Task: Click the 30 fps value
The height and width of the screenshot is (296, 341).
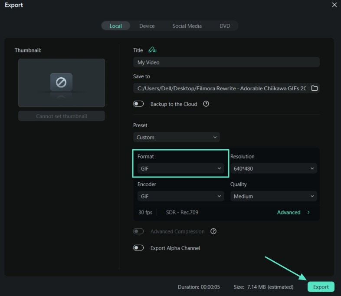Action: click(x=145, y=212)
